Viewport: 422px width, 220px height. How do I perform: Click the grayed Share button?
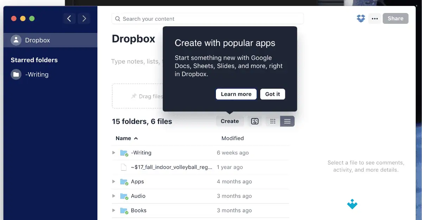point(395,18)
